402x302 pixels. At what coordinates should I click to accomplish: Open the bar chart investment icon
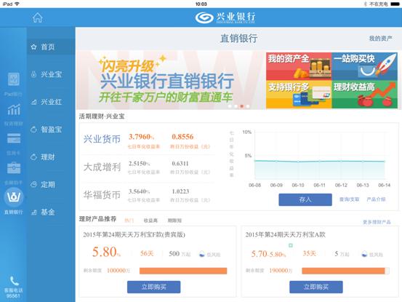pos(14,110)
